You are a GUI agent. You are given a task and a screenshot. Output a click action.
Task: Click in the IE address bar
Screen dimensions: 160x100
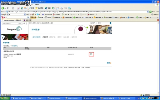[76, 12]
